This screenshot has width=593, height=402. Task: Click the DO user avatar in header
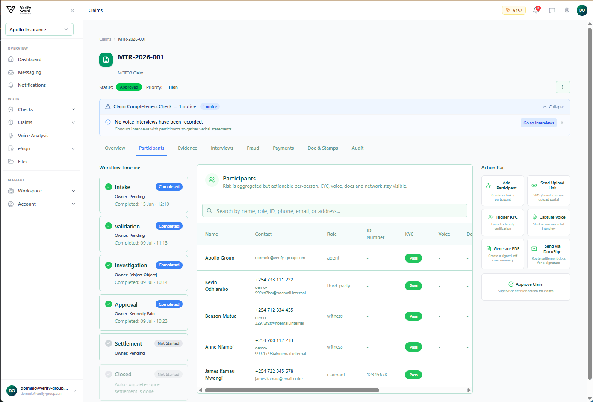(x=582, y=10)
